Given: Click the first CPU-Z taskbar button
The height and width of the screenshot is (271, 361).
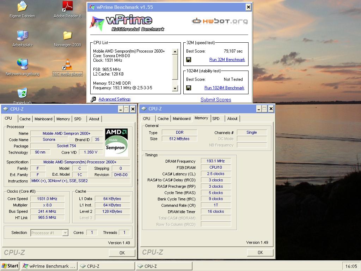Looking at the screenshot, I should (x=106, y=266).
